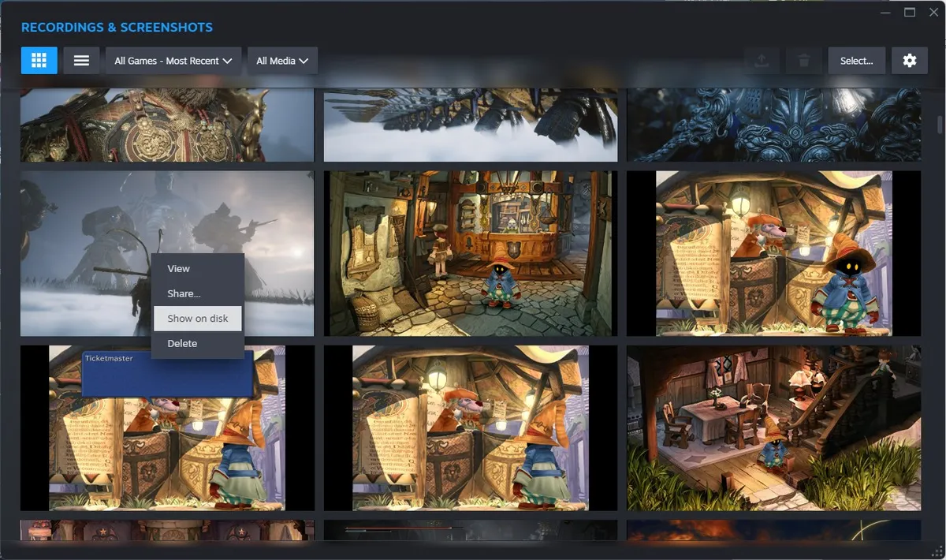This screenshot has height=560, width=946.
Task: Open the Ticketmaster dialog screenshot
Action: [x=167, y=428]
